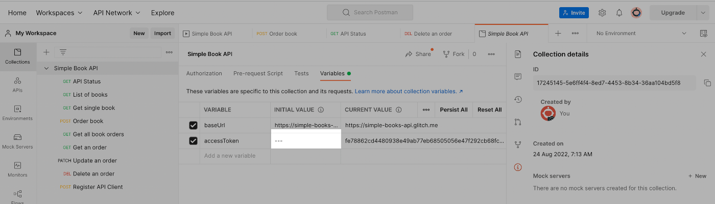Image resolution: width=715 pixels, height=204 pixels.
Task: Click Upgrade button
Action: pyautogui.click(x=673, y=13)
